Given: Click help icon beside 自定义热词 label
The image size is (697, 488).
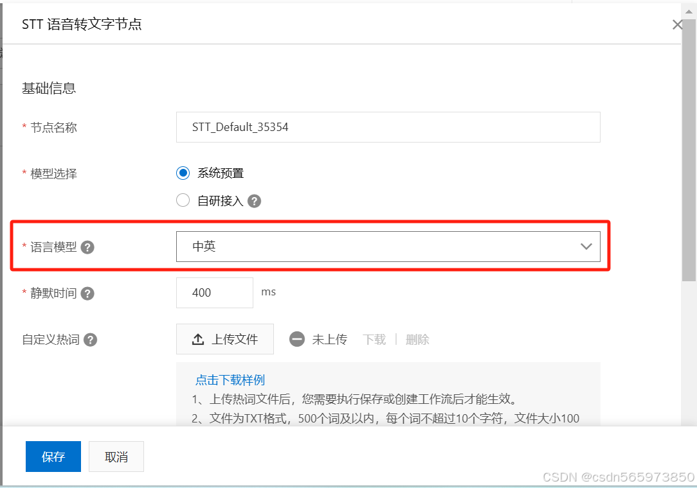Looking at the screenshot, I should click(90, 340).
